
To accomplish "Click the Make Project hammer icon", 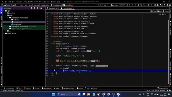I will 98,5.
